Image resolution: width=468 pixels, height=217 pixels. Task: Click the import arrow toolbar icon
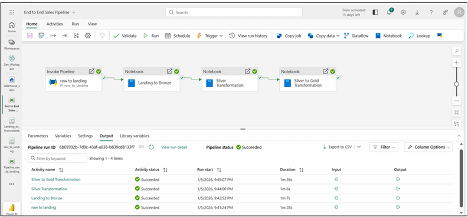(53, 36)
